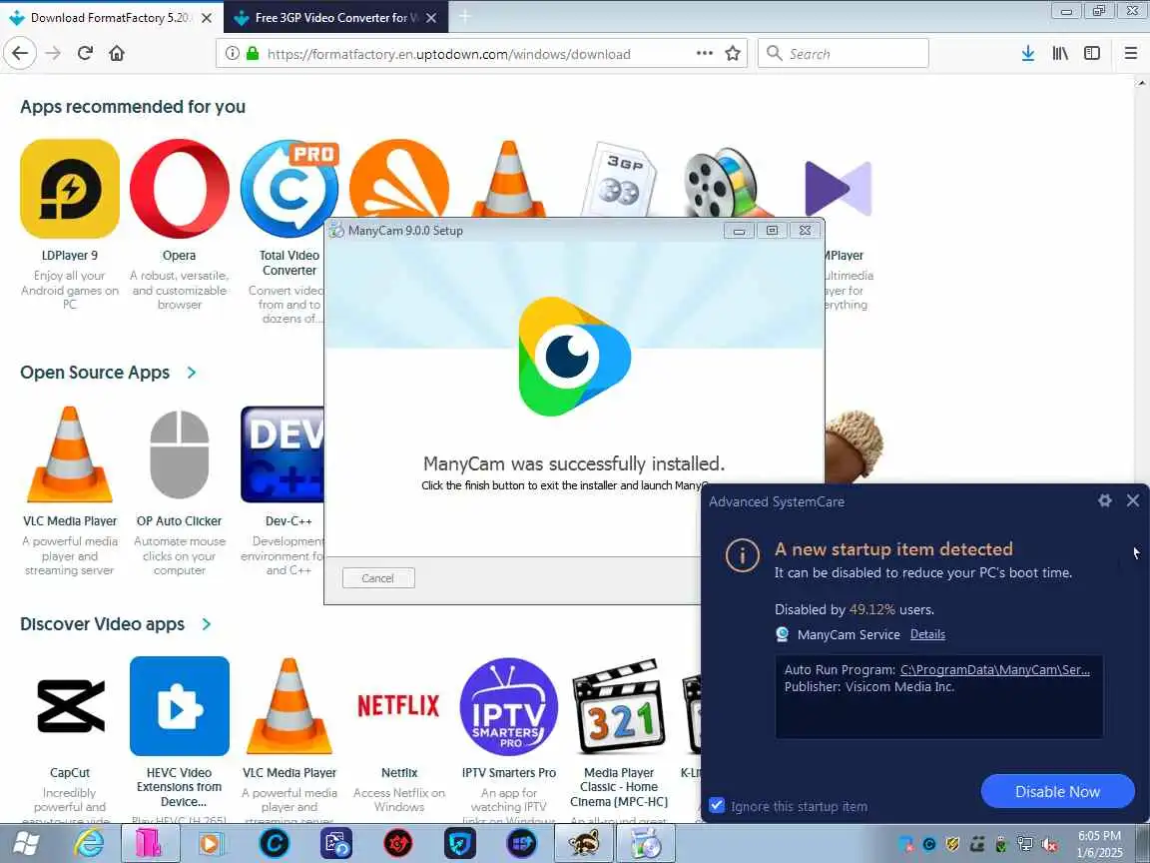Open the blue C app in taskbar
1150x863 pixels.
(274, 844)
